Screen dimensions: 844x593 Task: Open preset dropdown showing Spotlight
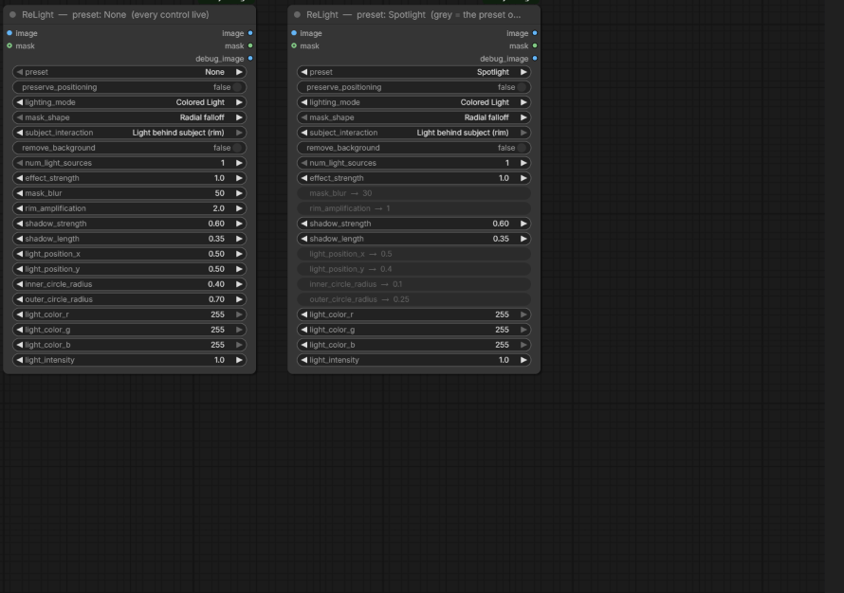click(413, 72)
